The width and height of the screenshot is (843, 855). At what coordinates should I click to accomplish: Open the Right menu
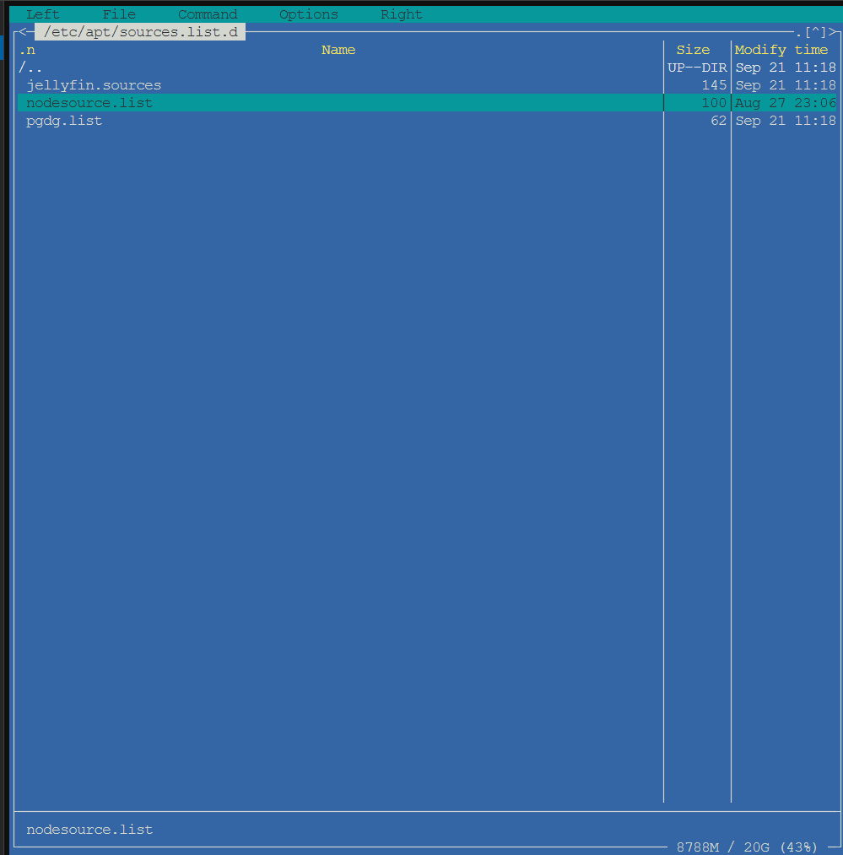[402, 14]
